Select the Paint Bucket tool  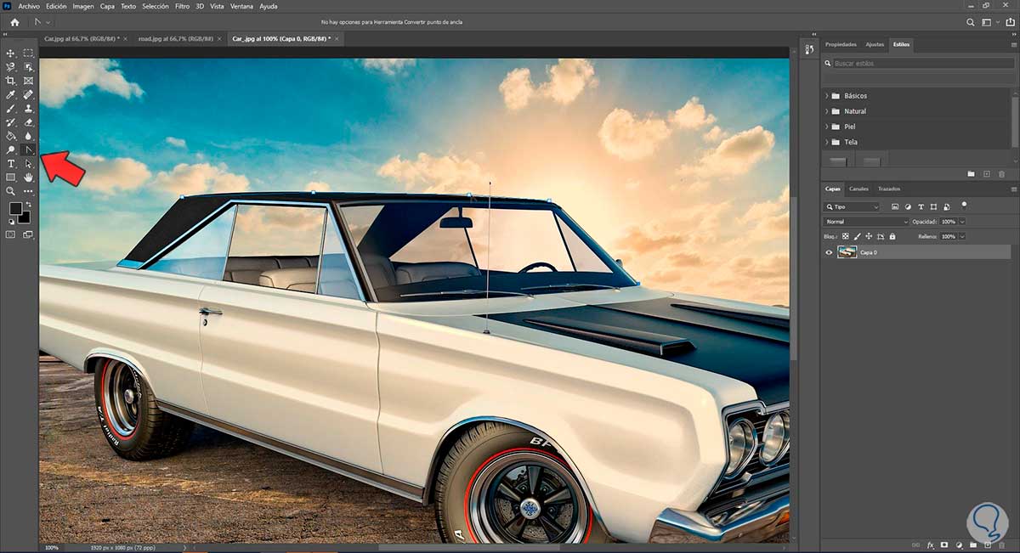point(11,136)
